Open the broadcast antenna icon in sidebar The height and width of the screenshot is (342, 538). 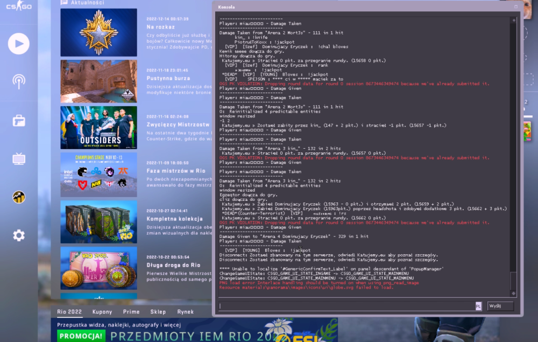[18, 81]
